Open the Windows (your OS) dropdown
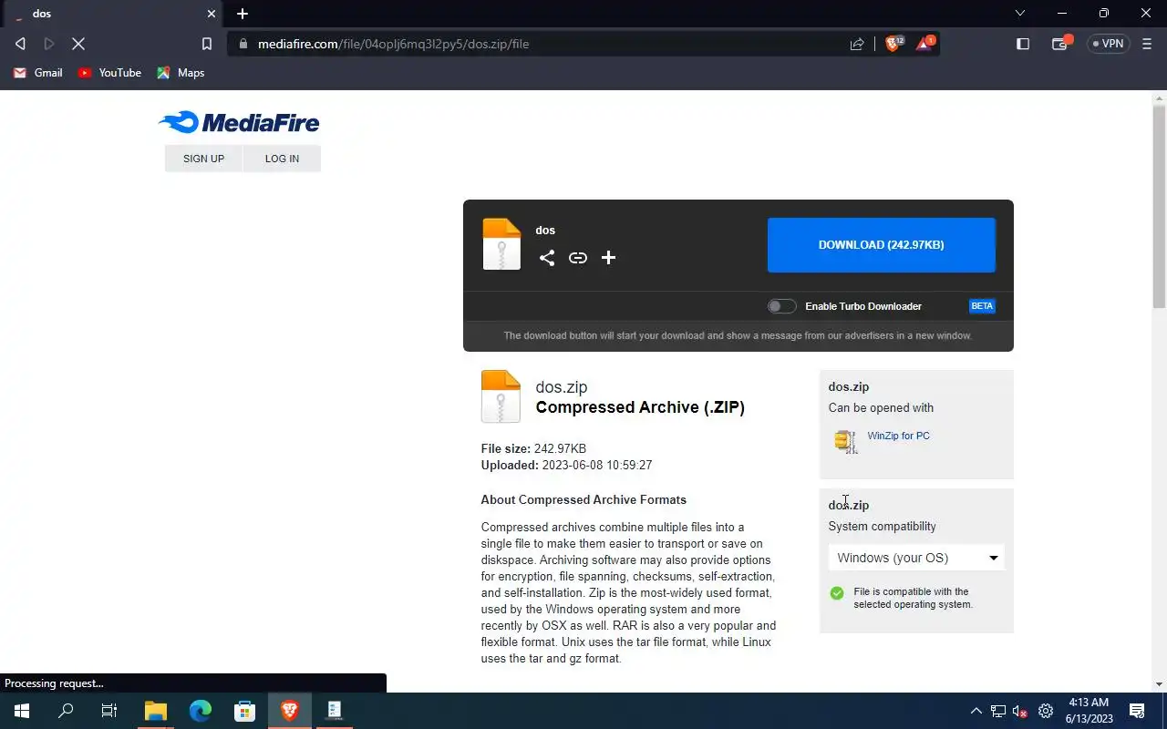This screenshot has height=729, width=1167. tap(916, 558)
